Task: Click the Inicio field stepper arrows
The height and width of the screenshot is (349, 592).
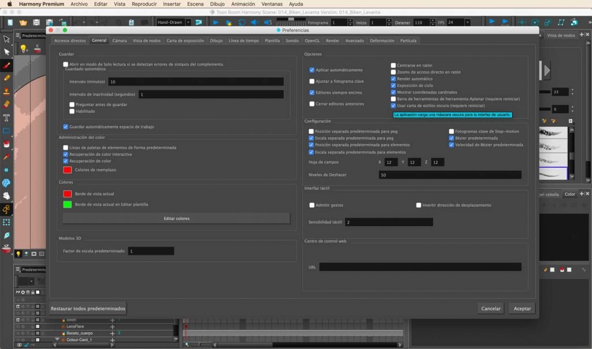Action: tap(389, 23)
